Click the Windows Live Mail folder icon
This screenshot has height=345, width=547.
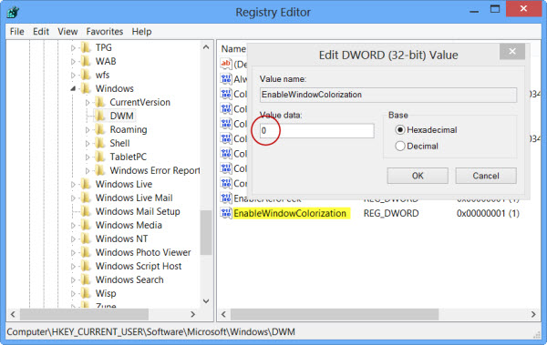click(86, 198)
